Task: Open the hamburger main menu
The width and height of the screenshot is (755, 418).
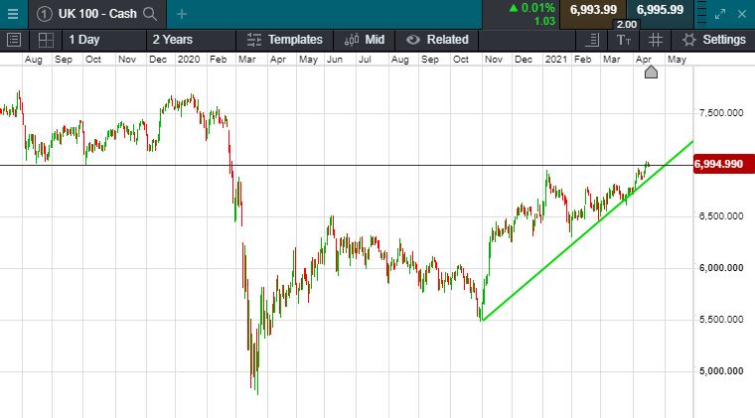Action: [x=13, y=13]
